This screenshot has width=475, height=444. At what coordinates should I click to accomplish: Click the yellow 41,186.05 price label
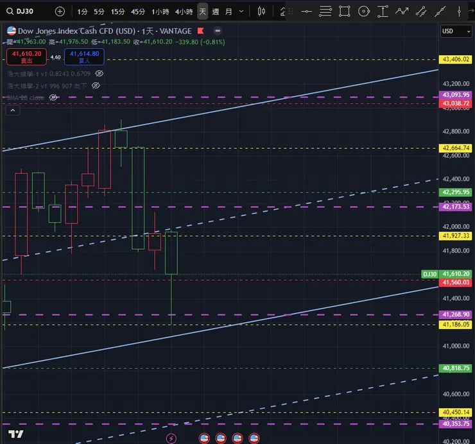pyautogui.click(x=456, y=325)
